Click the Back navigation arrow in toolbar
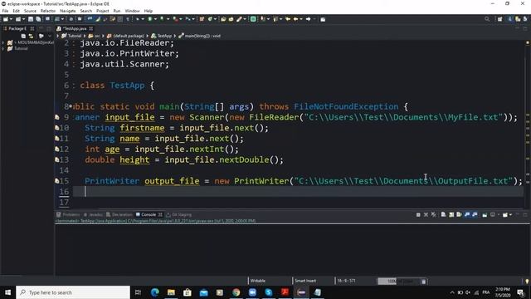Image resolution: width=531 pixels, height=299 pixels. (295, 19)
